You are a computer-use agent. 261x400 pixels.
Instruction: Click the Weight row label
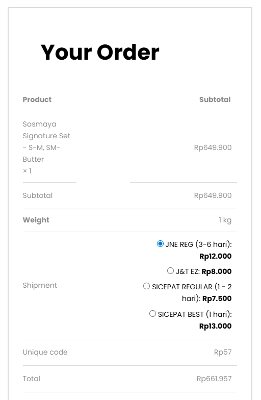36,220
